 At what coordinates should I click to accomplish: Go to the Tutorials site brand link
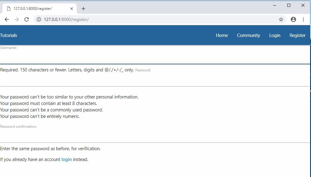point(9,35)
